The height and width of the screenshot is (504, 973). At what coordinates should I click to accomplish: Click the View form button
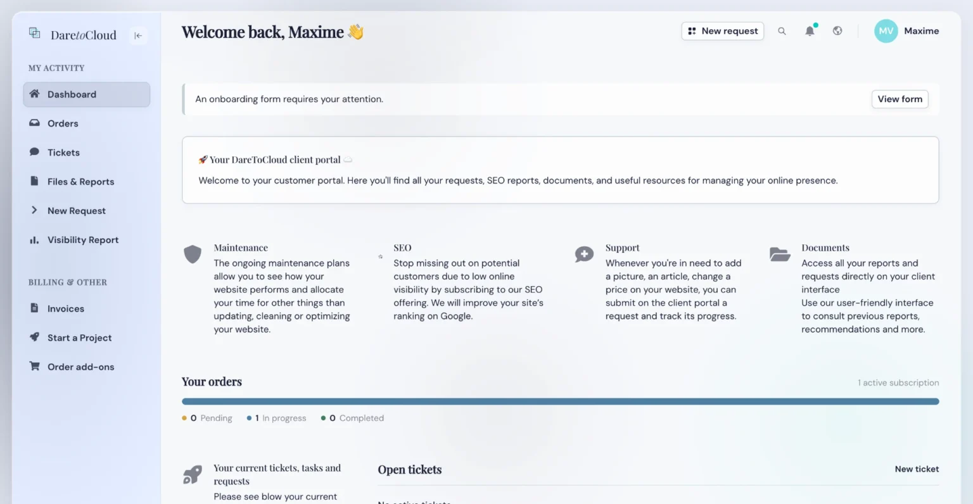coord(900,99)
